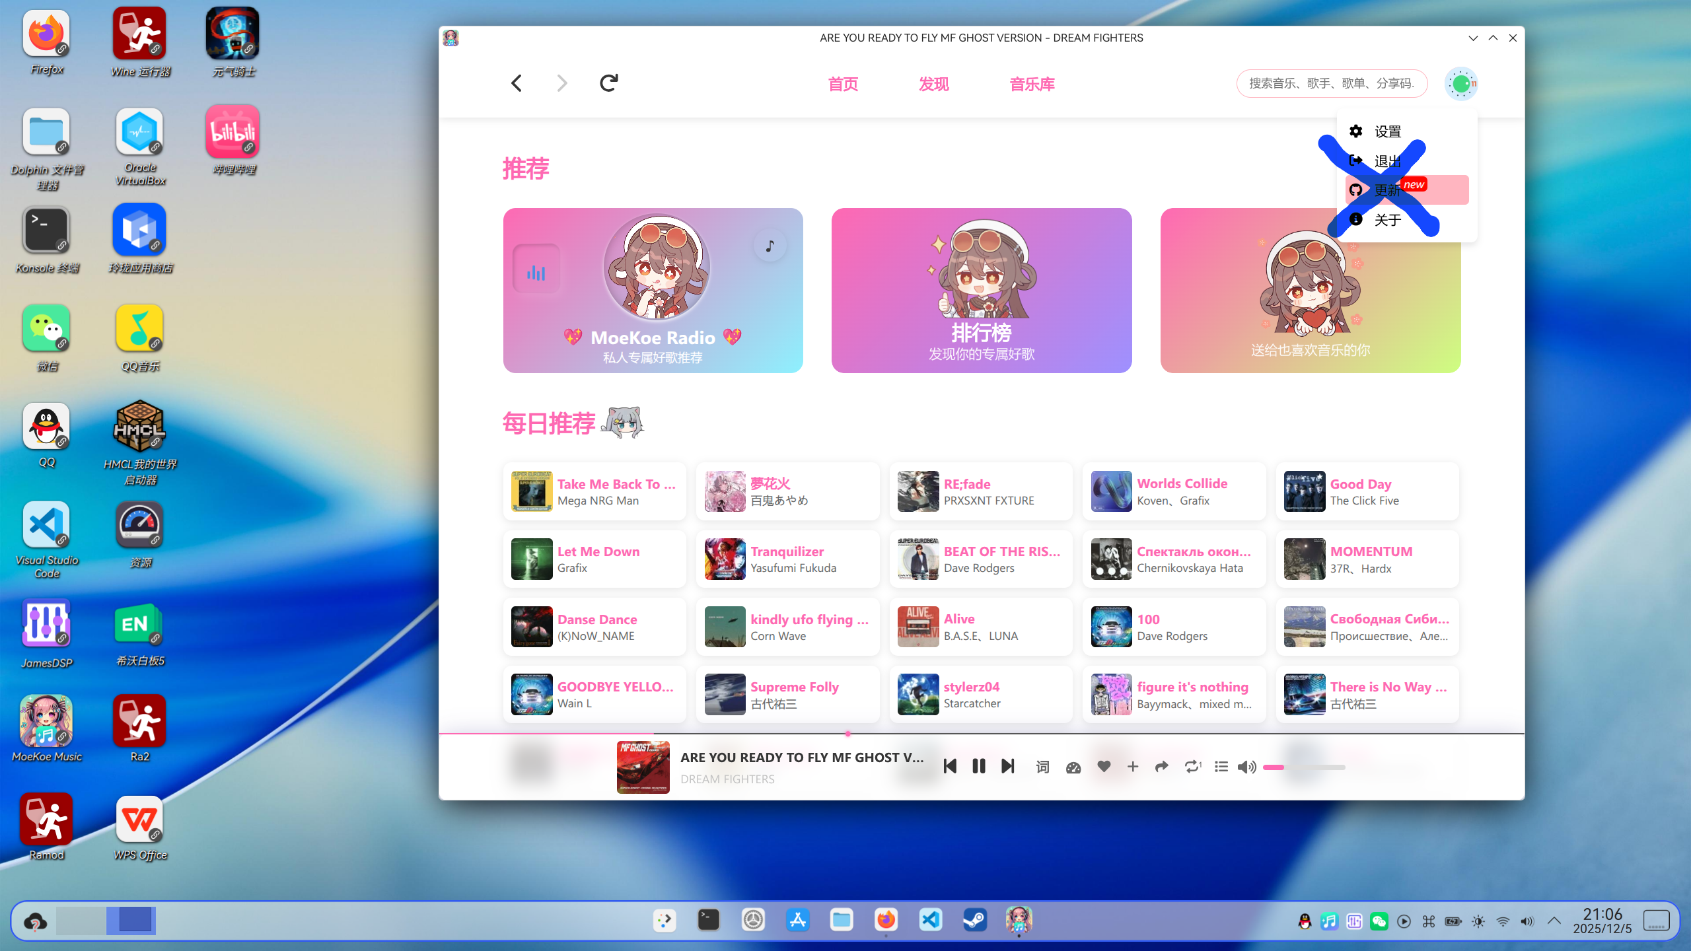Viewport: 1691px width, 951px height.
Task: Click the green profile avatar
Action: coord(1461,84)
